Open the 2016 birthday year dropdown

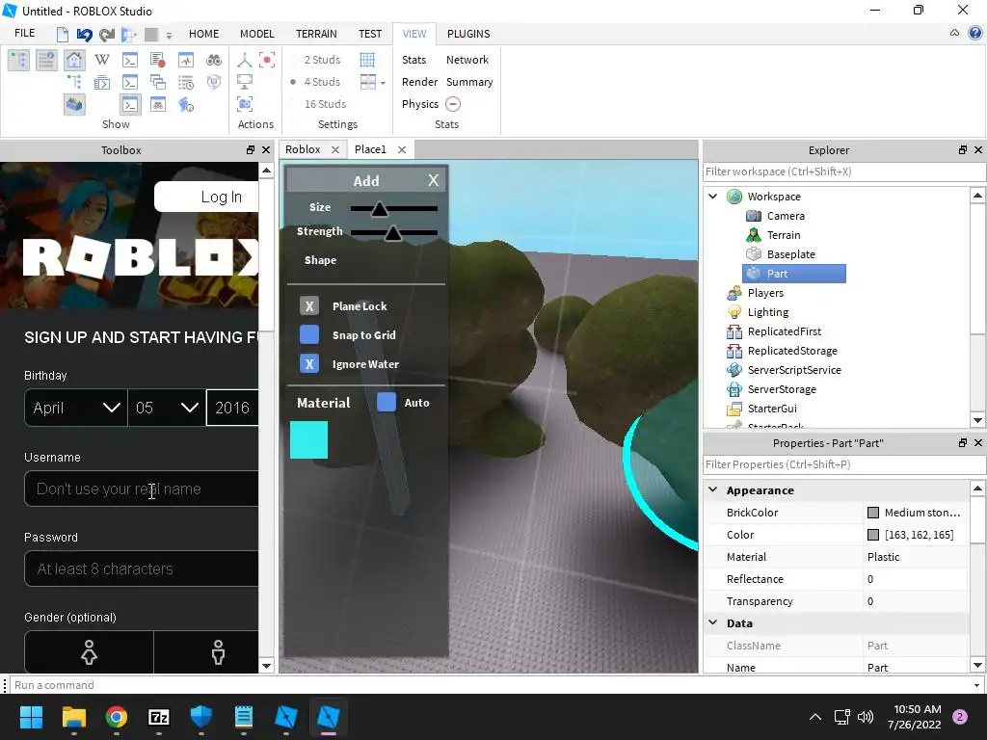point(232,408)
